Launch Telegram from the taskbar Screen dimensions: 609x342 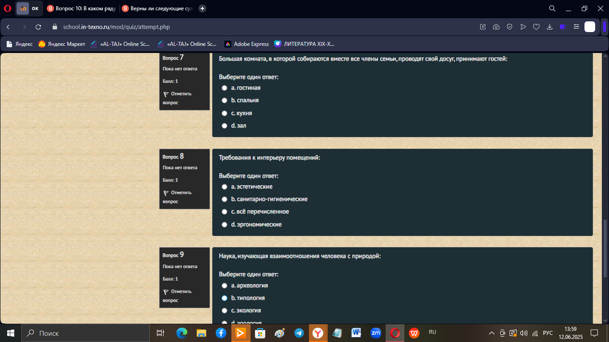[x=299, y=333]
